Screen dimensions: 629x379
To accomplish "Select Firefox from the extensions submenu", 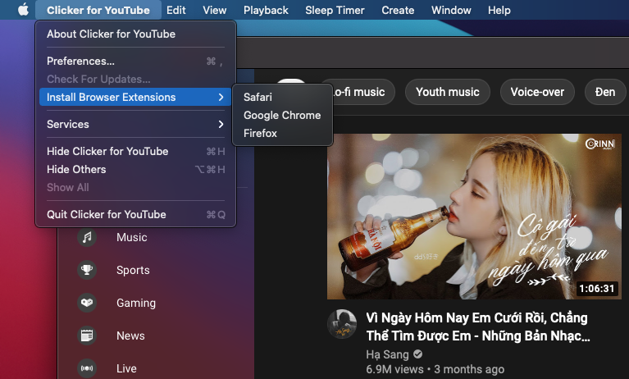I will (261, 133).
